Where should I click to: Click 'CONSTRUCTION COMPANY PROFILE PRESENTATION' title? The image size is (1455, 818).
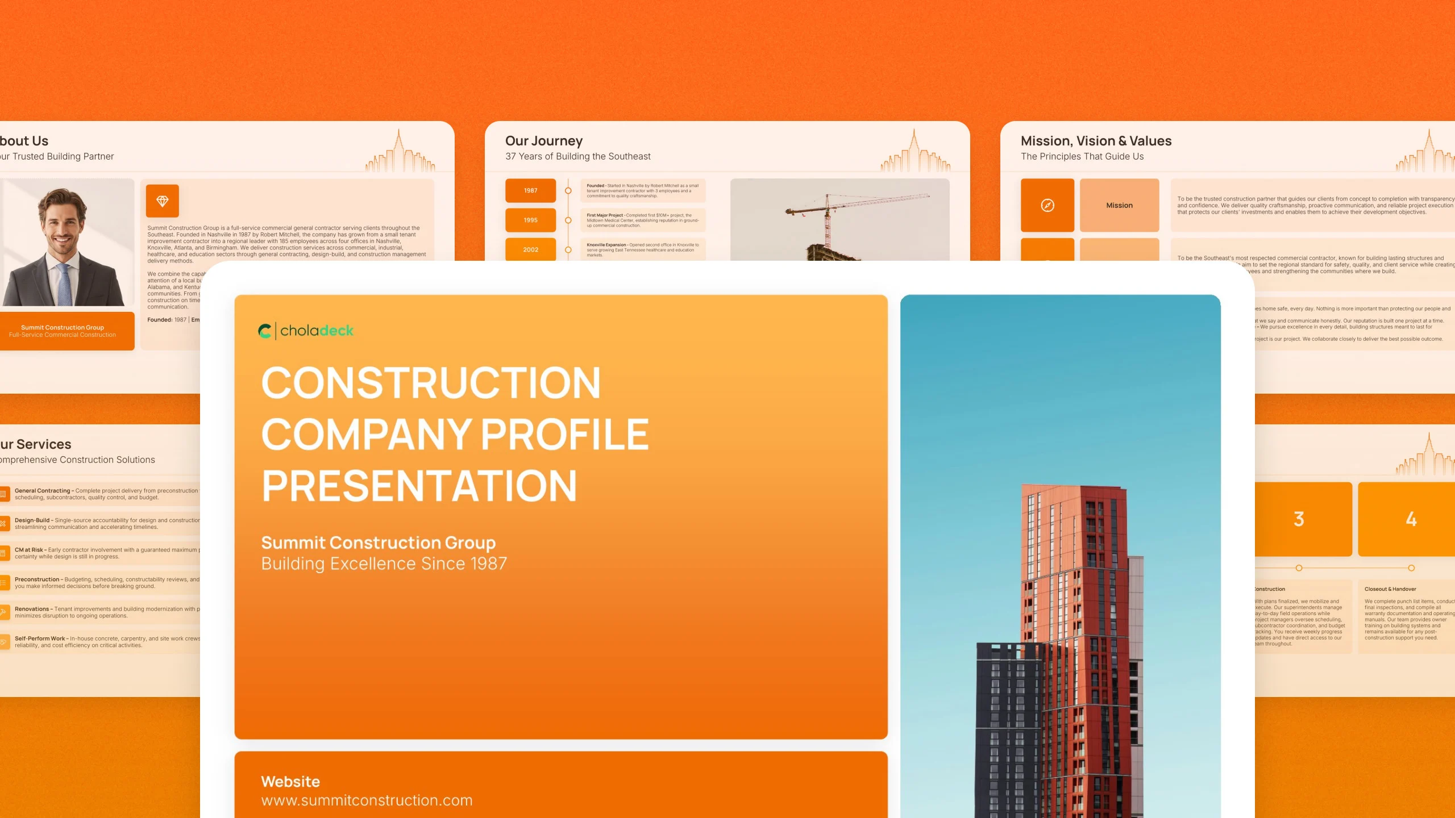[455, 434]
